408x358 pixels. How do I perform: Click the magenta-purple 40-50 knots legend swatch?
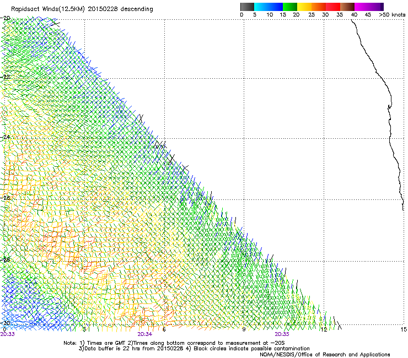coord(369,7)
